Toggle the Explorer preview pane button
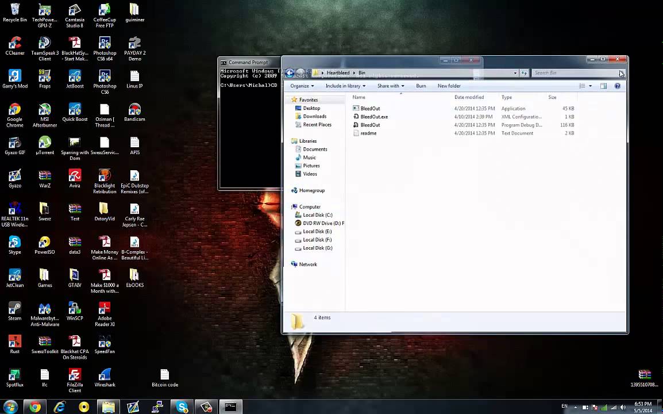663x414 pixels. (x=603, y=86)
